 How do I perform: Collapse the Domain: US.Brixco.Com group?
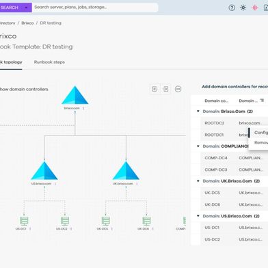coord(198,216)
